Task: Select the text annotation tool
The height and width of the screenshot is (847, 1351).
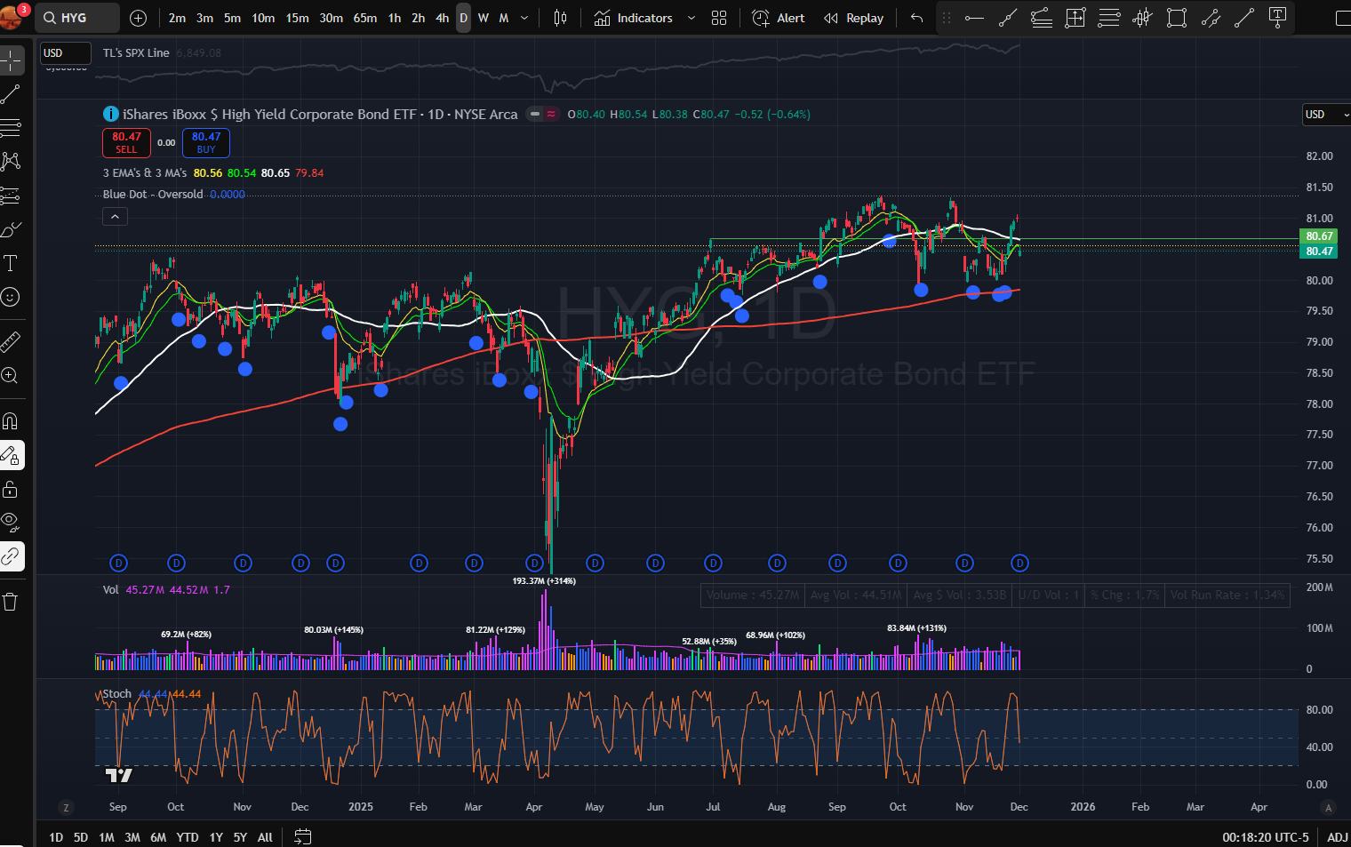Action: [11, 263]
